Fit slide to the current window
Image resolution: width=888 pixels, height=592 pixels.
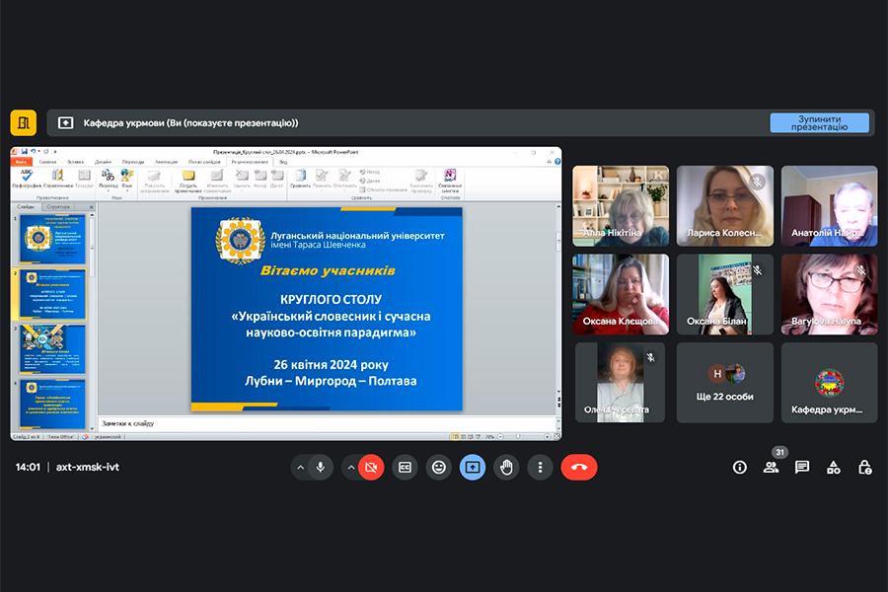pyautogui.click(x=556, y=437)
